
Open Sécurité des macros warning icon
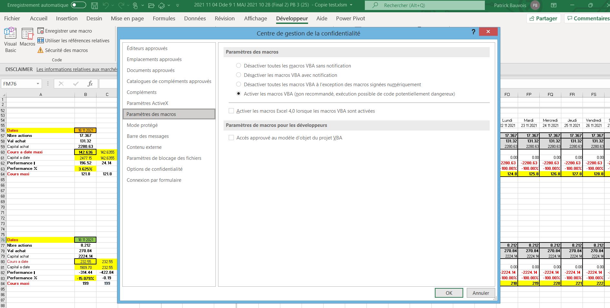tap(40, 50)
